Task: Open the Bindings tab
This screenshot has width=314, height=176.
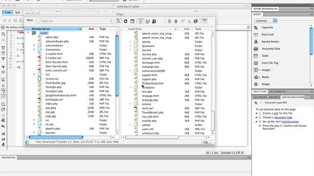Action: pyautogui.click(x=274, y=97)
